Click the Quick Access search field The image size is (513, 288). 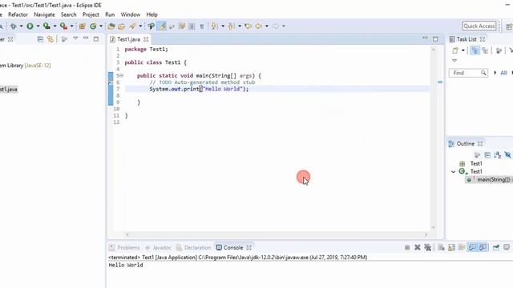point(479,26)
